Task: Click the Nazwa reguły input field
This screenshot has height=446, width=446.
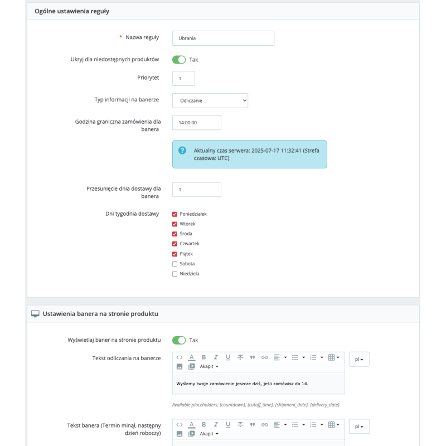Action: pyautogui.click(x=223, y=38)
